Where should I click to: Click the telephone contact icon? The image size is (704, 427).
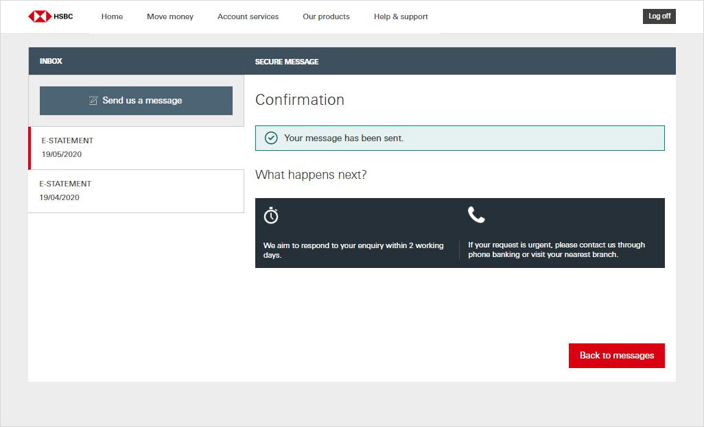click(476, 215)
